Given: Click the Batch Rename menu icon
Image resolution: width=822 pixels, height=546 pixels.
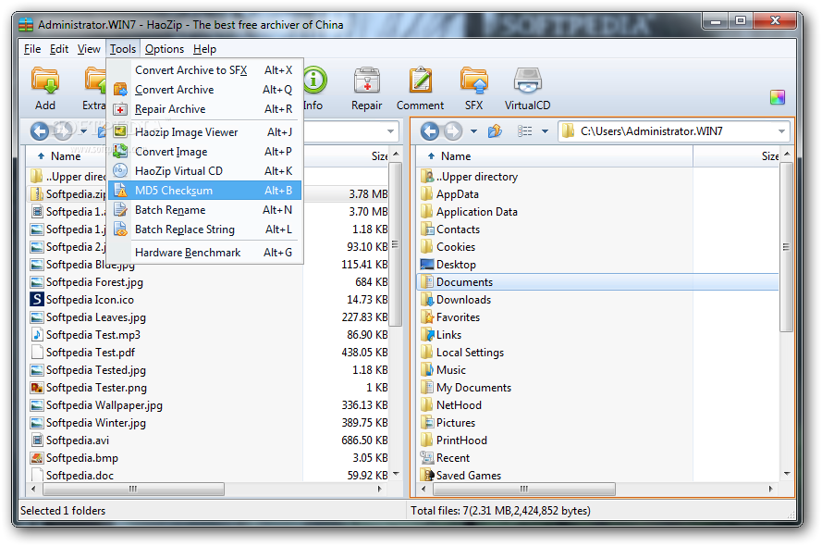Looking at the screenshot, I should pos(120,210).
